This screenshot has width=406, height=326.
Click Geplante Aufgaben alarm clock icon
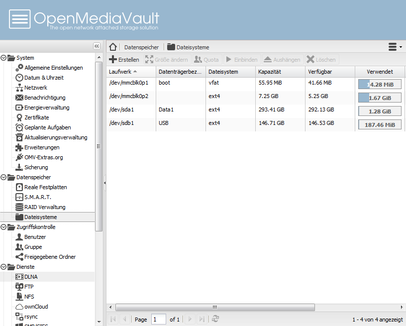19,127
